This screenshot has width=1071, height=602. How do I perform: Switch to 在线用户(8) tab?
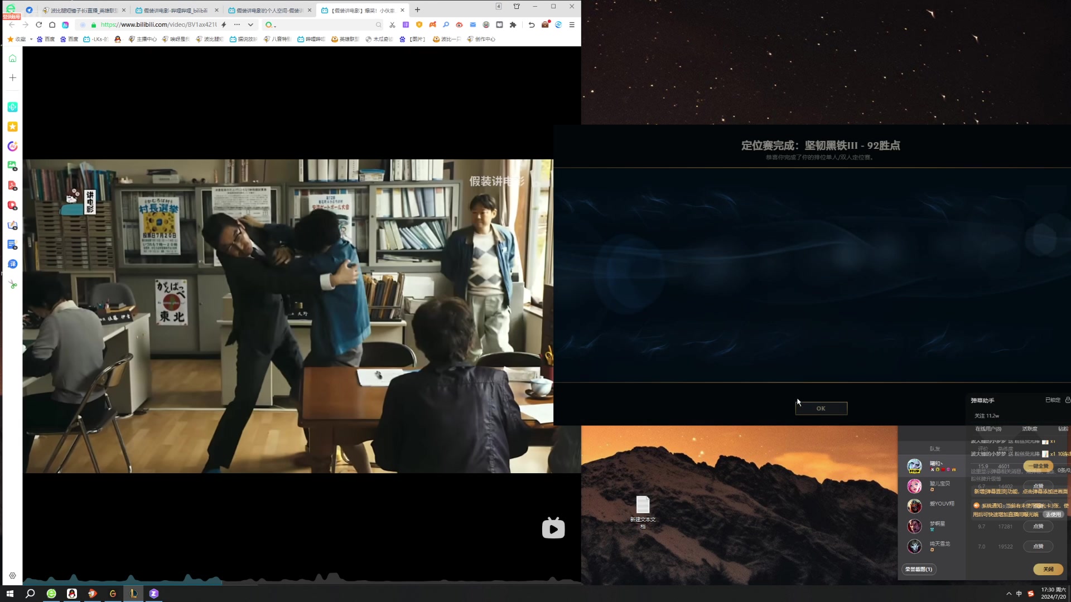point(988,429)
